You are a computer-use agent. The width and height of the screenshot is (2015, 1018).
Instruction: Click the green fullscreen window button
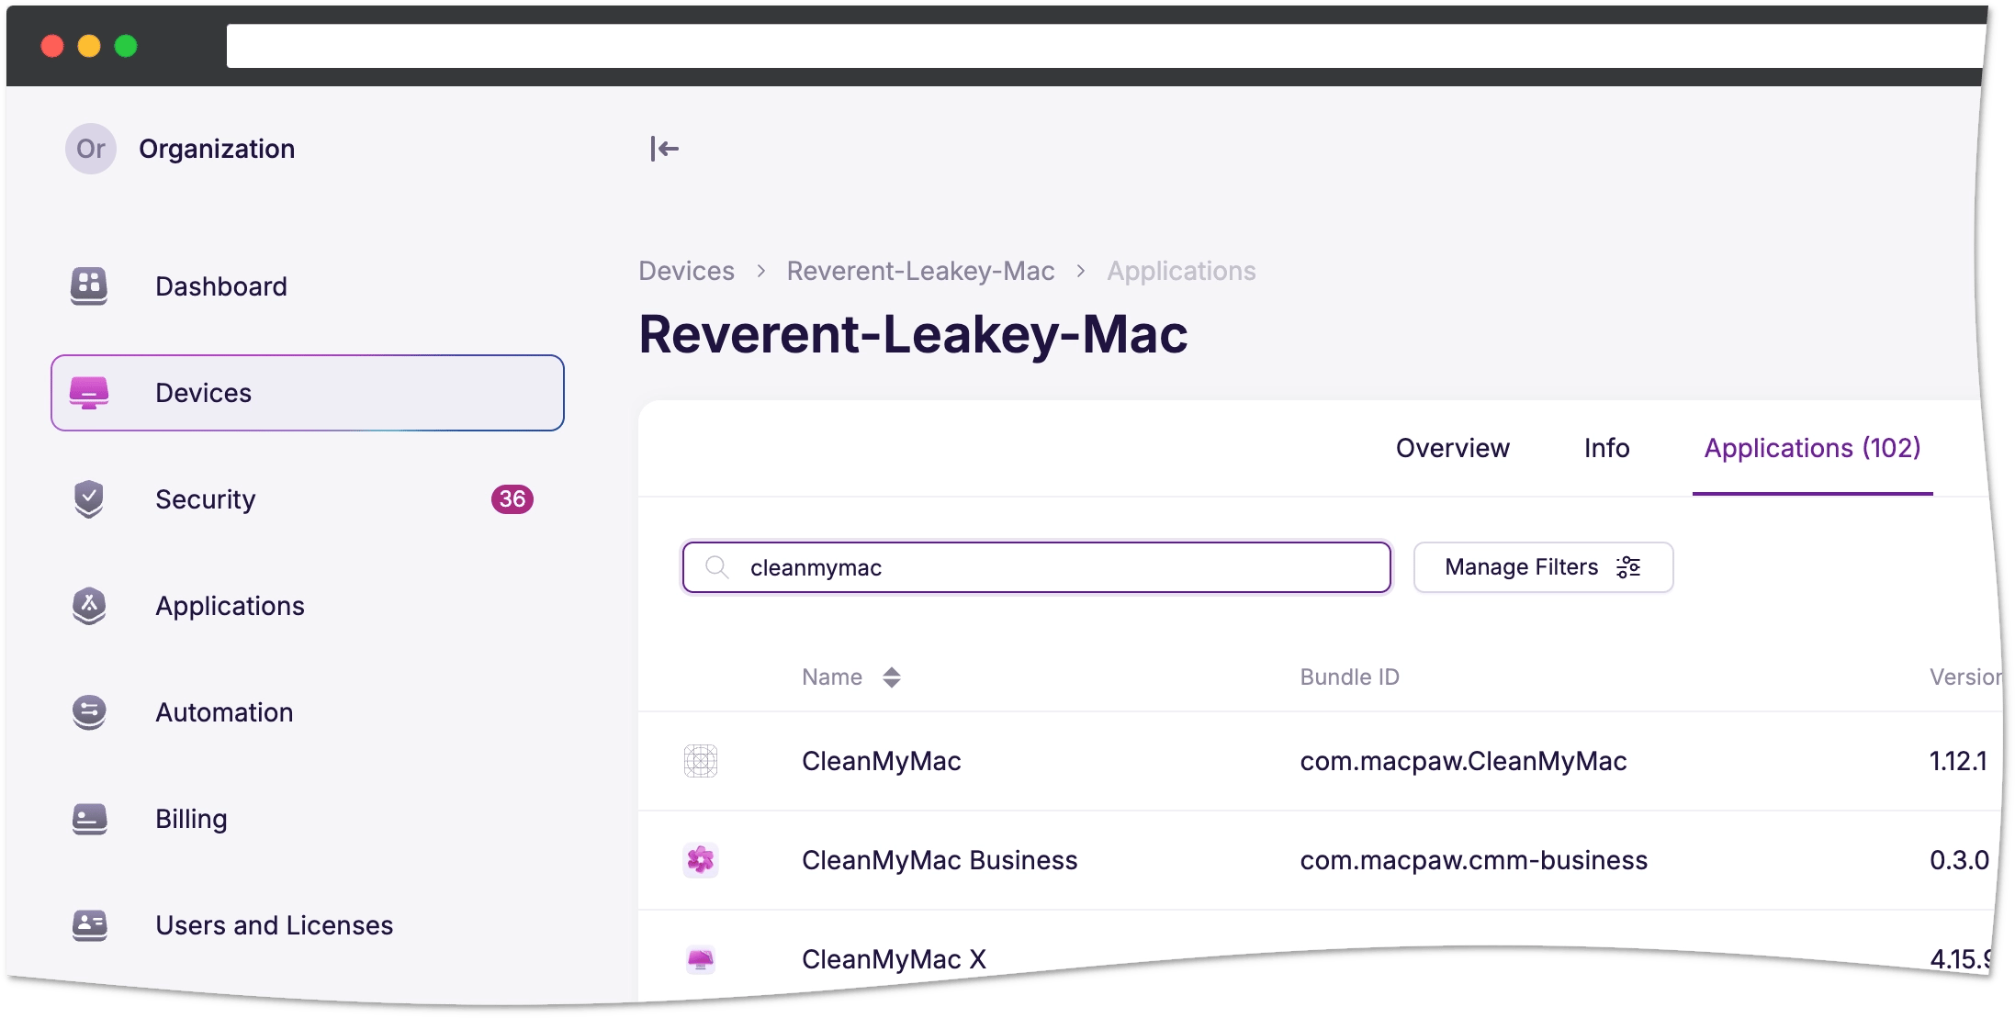click(x=126, y=46)
